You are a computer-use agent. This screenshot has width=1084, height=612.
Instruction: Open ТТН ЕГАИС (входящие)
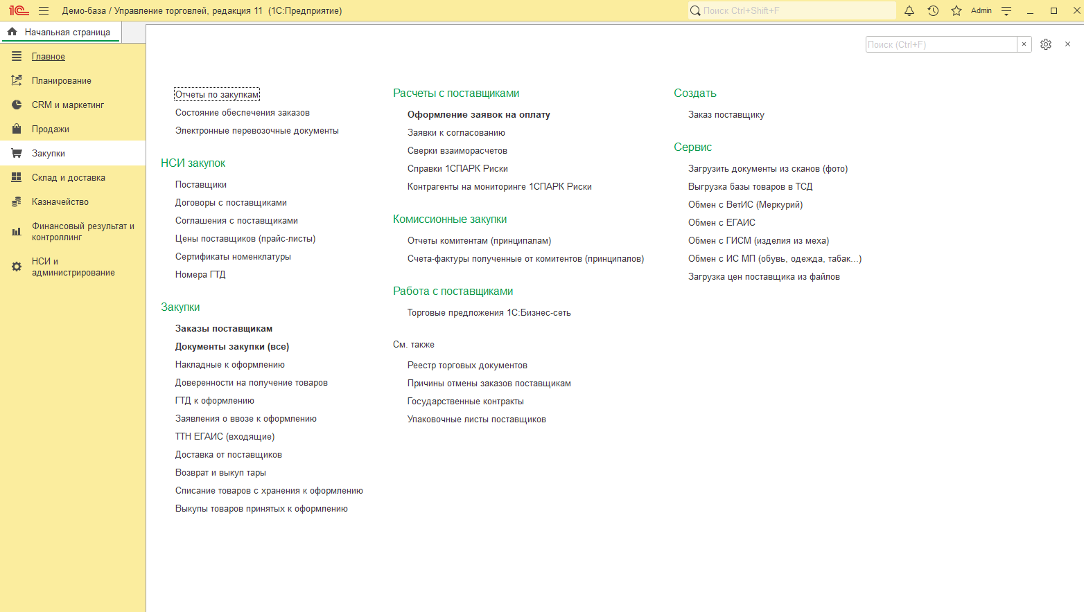[225, 436]
